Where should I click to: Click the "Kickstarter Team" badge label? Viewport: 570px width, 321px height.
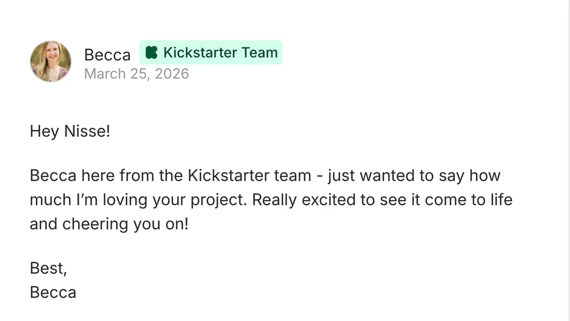click(x=220, y=52)
